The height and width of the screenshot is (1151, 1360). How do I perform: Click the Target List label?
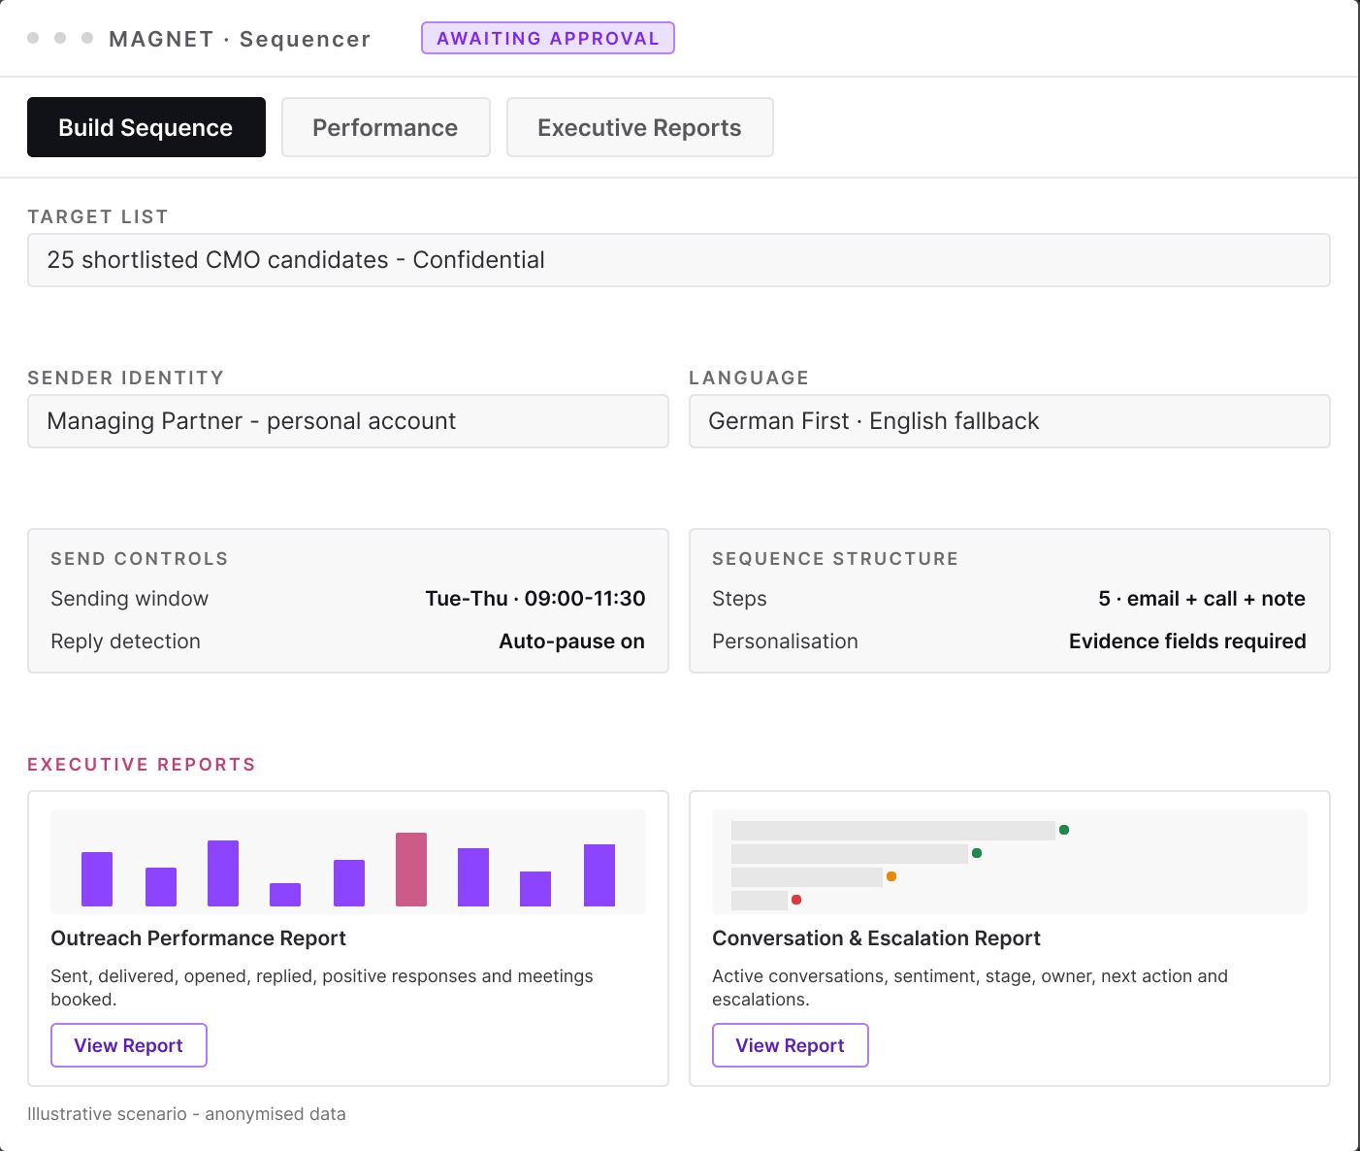98,217
